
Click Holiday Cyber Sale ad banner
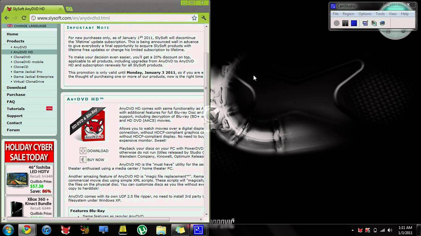tap(29, 152)
